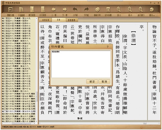
Task: Cancel the bookmark dialog with 取消
Action: tap(104, 82)
